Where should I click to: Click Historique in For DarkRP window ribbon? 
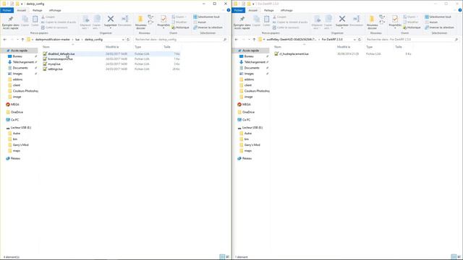point(412,27)
